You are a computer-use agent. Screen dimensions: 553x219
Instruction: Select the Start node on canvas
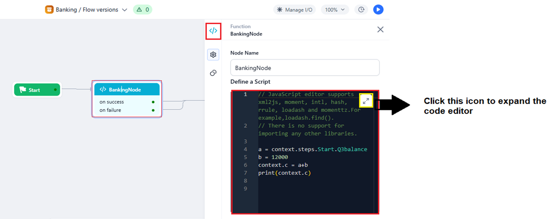coord(37,90)
